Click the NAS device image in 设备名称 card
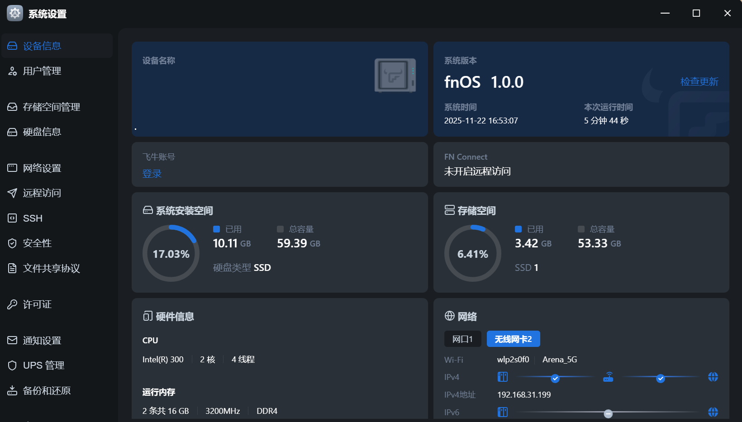This screenshot has width=742, height=422. tap(395, 76)
